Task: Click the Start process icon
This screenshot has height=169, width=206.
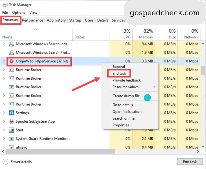Action: [x=12, y=130]
